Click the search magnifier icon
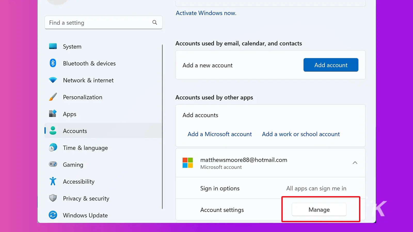Screen dimensions: 413x232 coord(155,22)
